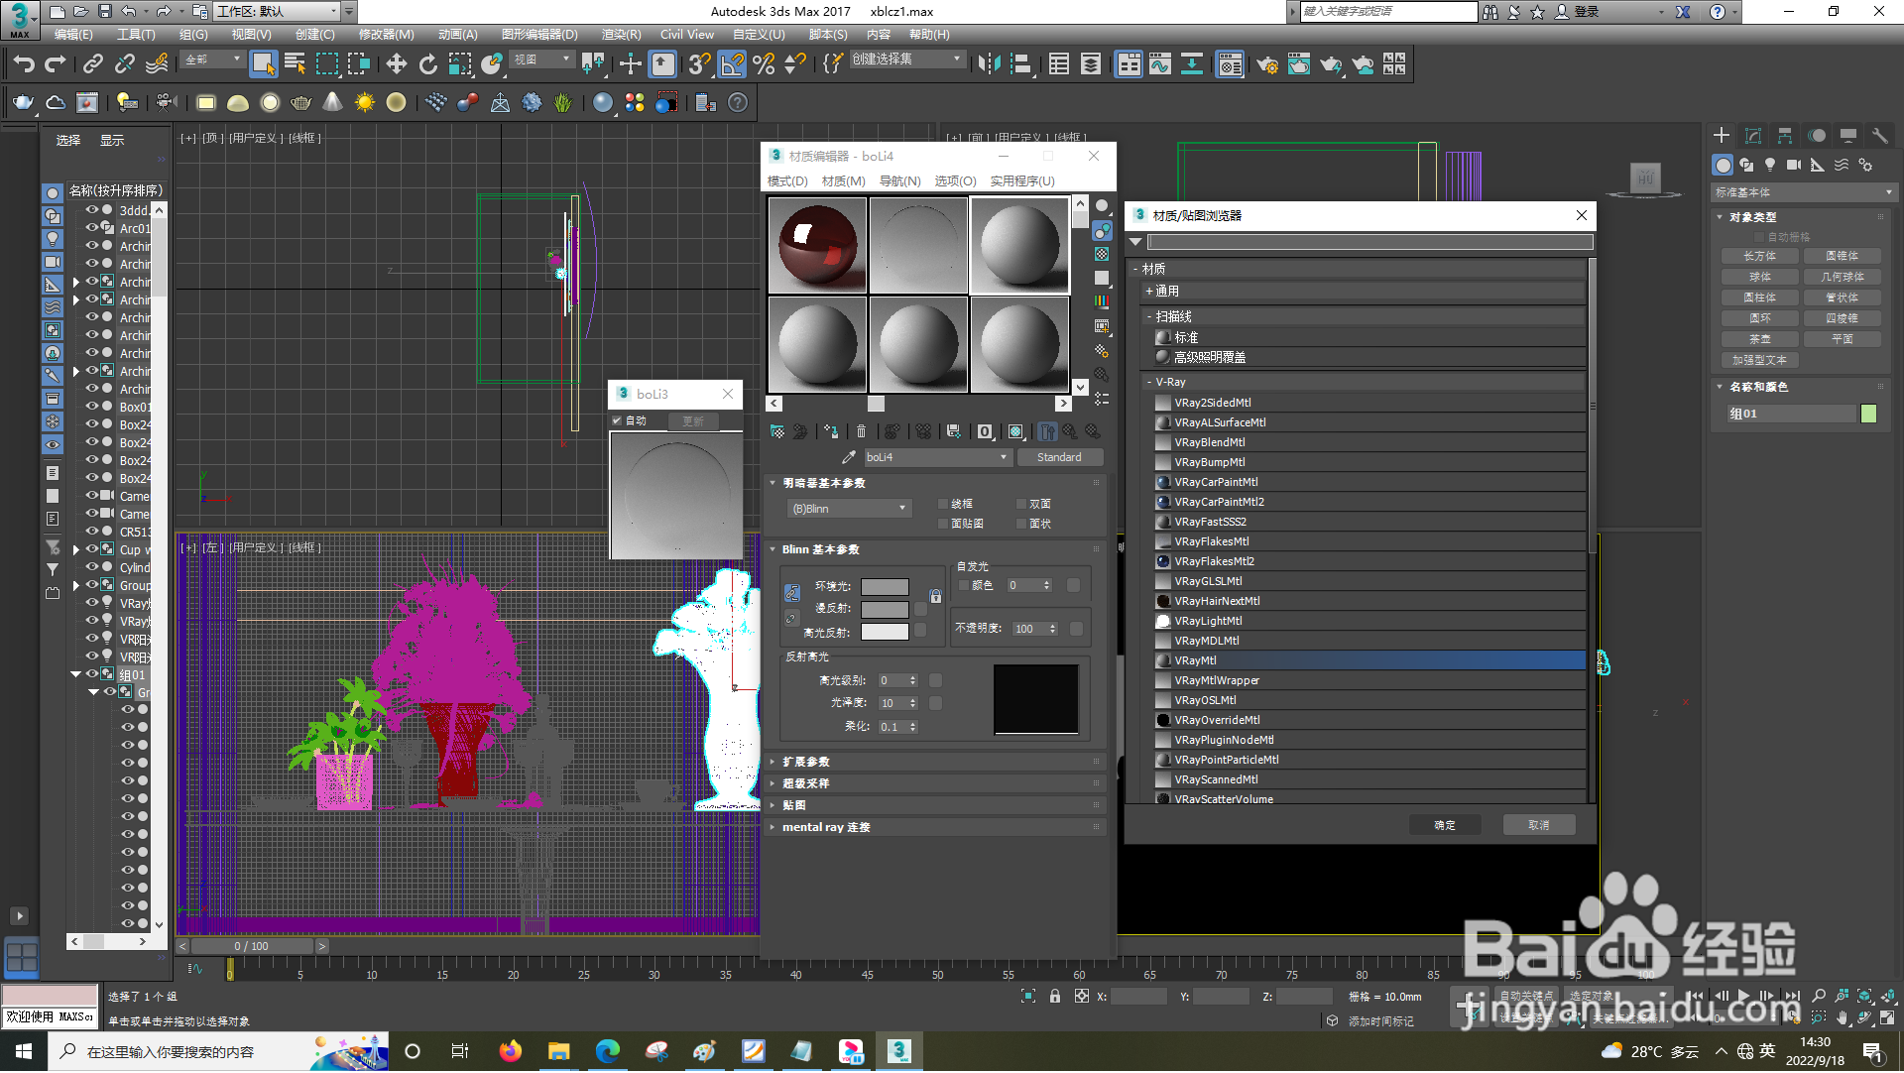Hide the 组01 object eye icon

coord(92,674)
